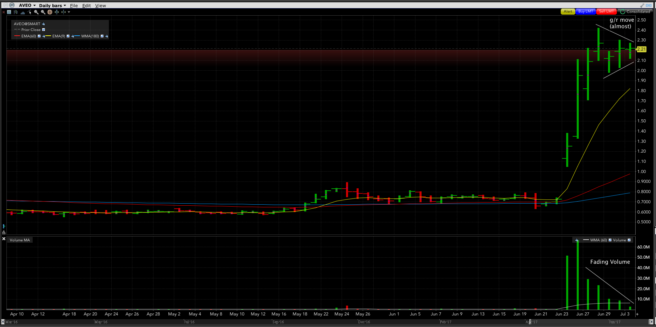Click the first magnifier zoom icon
The width and height of the screenshot is (656, 327).
click(x=36, y=12)
